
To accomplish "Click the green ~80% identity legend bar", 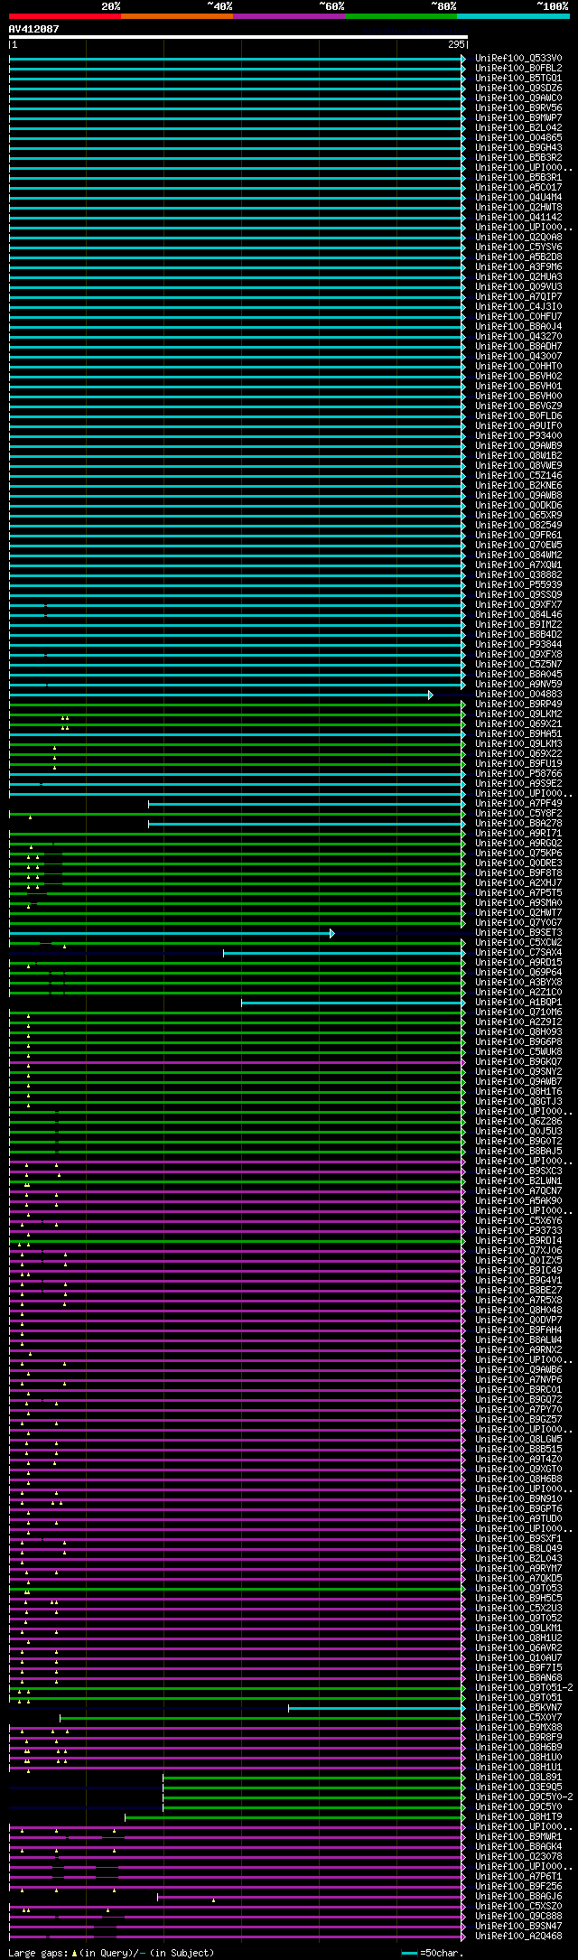I will click(x=400, y=16).
